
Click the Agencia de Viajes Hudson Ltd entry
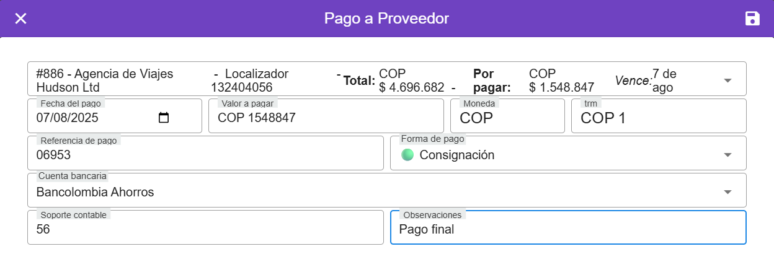[104, 81]
